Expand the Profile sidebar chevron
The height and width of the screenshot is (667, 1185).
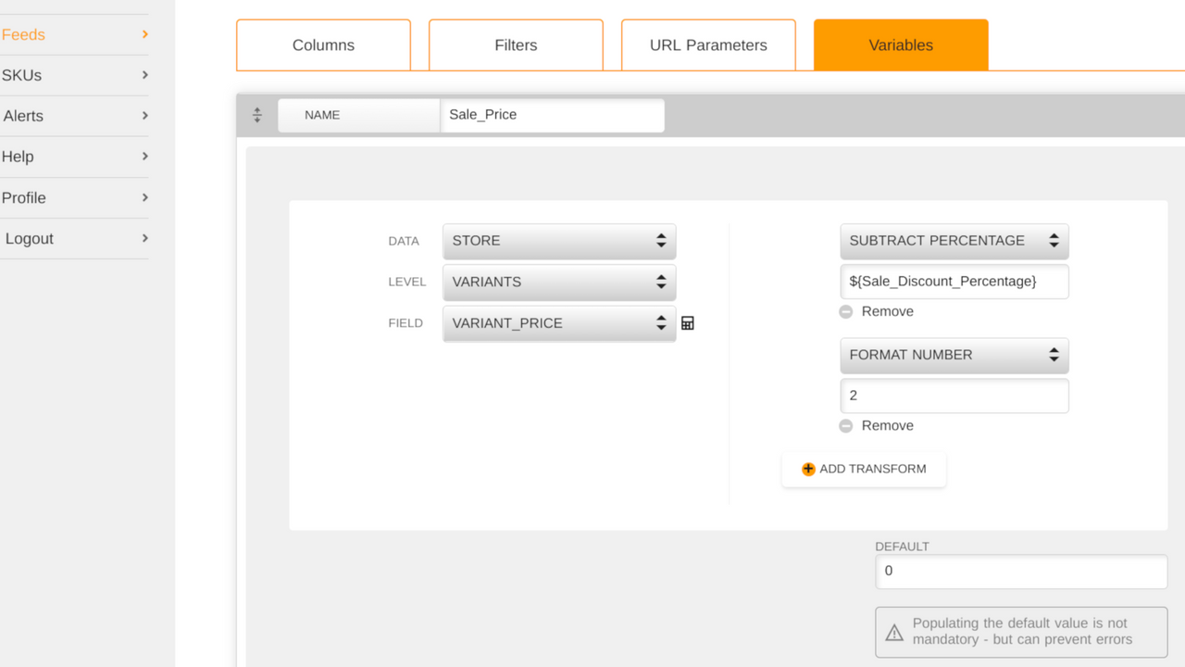[145, 197]
